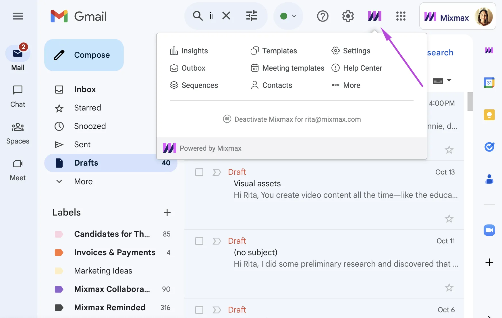Click the Gmail logo
502x318 pixels.
pos(78,16)
